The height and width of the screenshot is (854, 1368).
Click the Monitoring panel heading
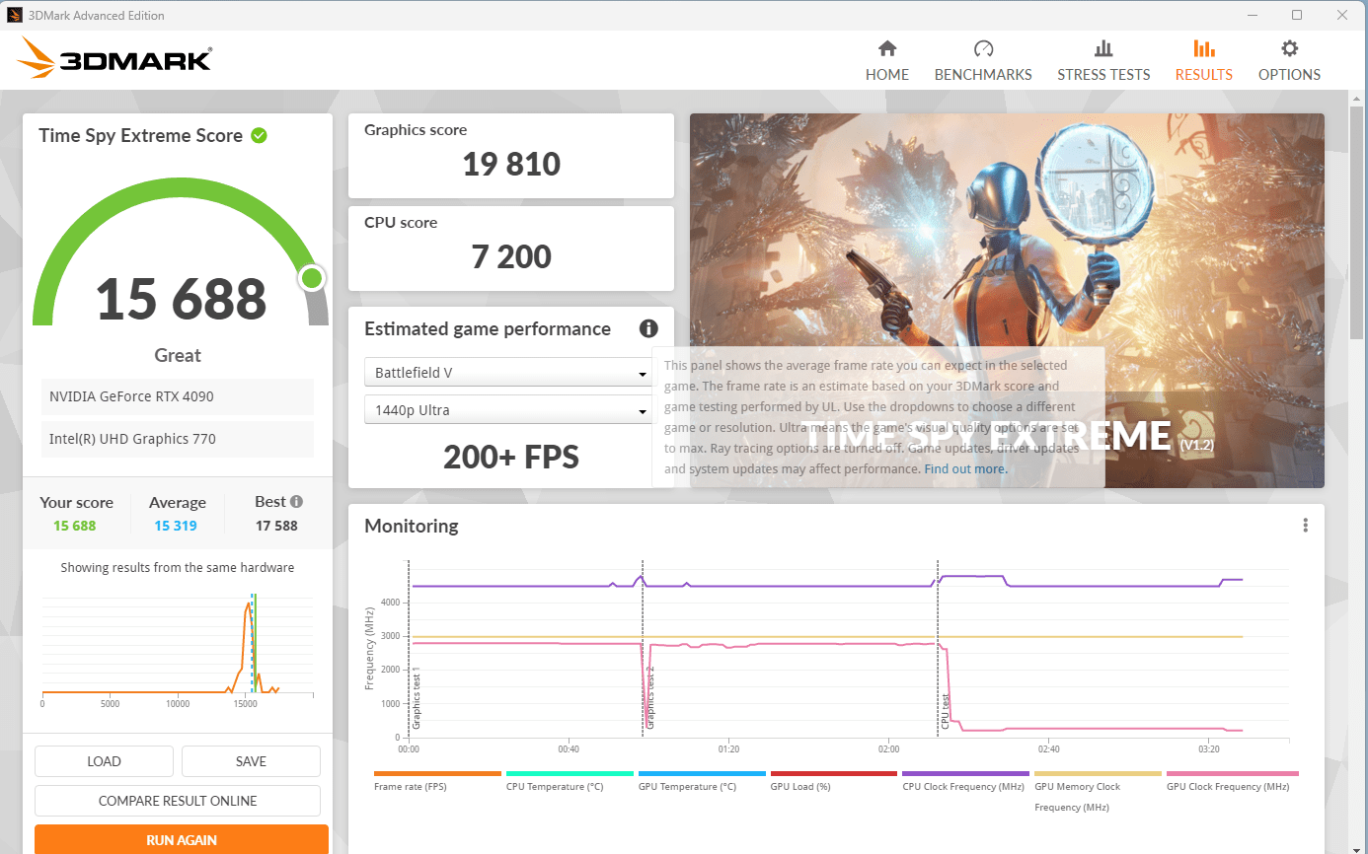coord(412,526)
